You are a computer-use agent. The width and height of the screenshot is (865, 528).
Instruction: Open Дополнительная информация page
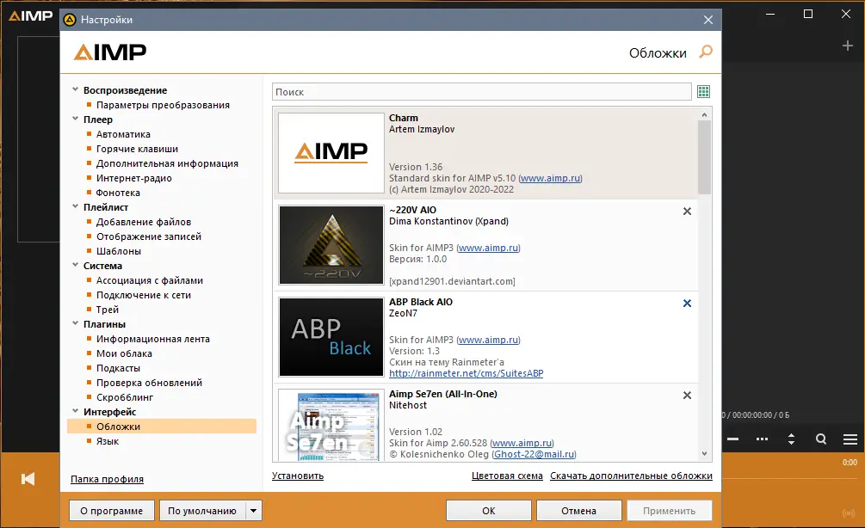coord(167,163)
